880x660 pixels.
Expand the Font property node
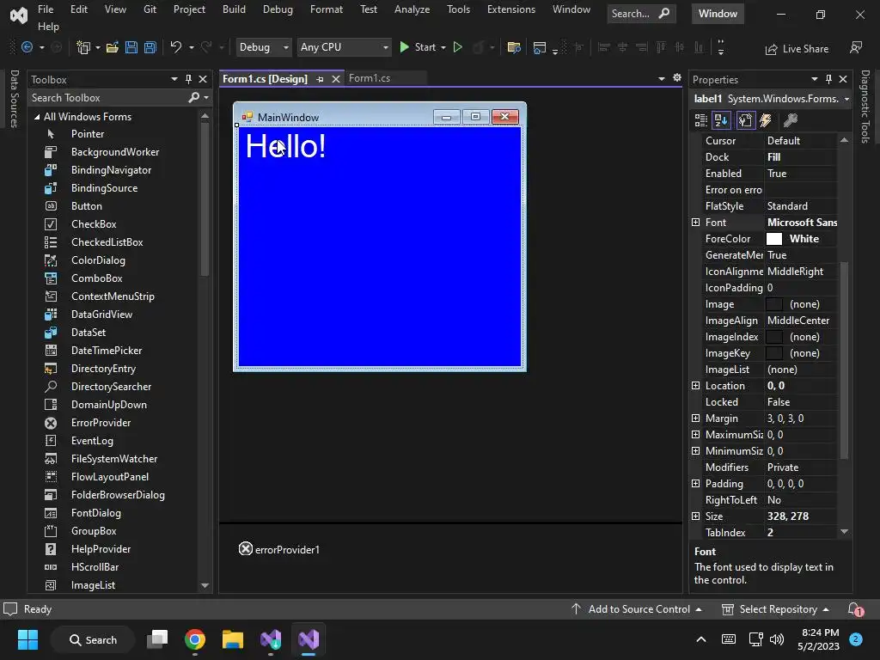(695, 223)
